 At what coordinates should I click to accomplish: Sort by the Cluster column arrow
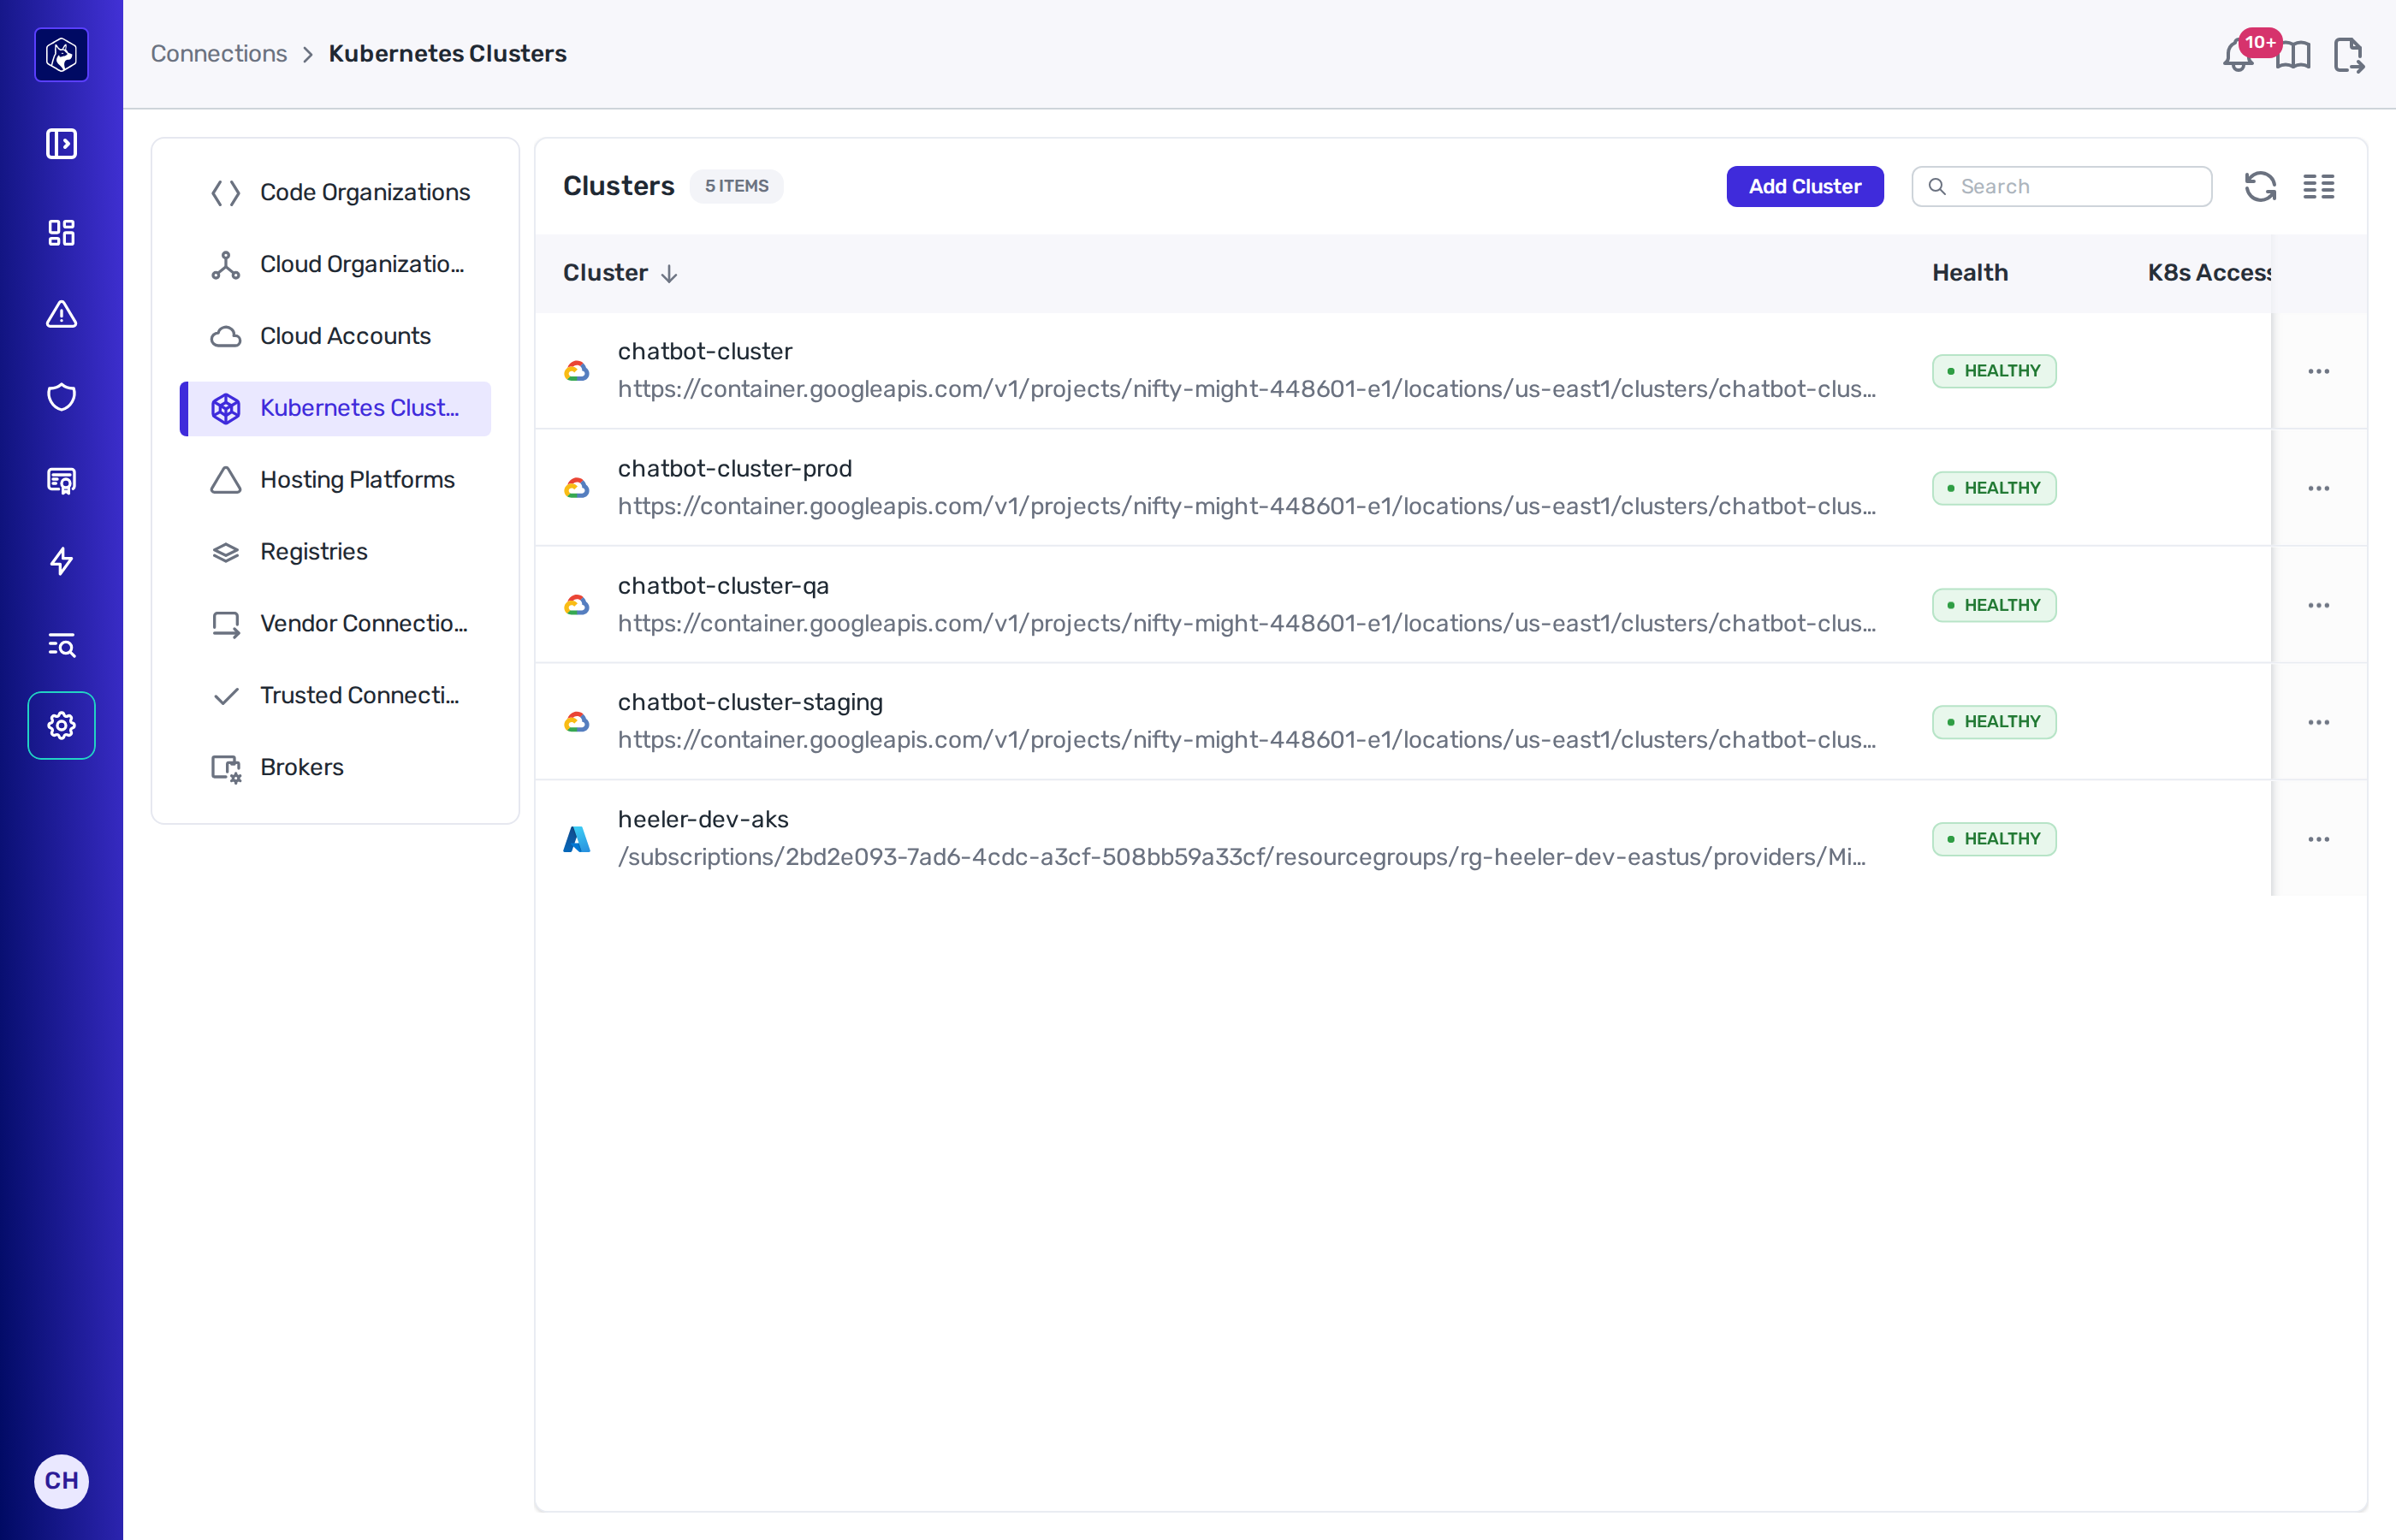[x=669, y=274]
